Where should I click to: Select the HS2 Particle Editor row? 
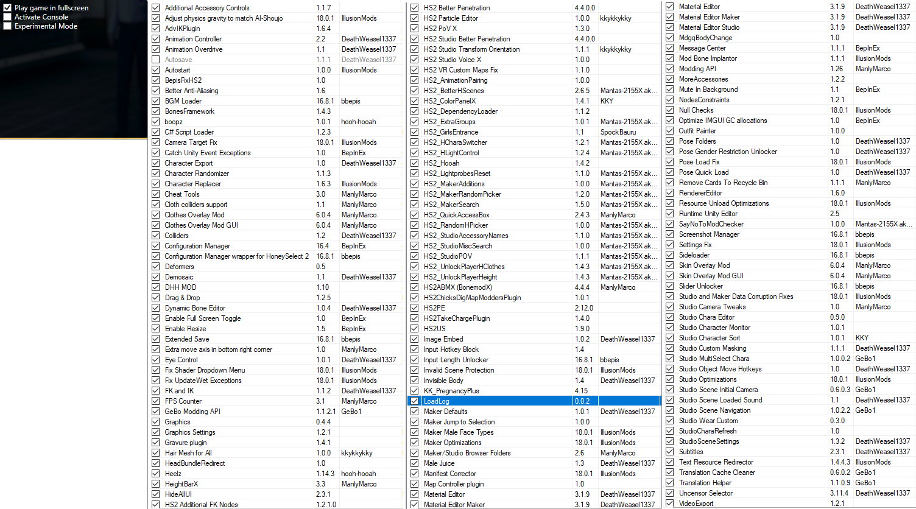534,18
